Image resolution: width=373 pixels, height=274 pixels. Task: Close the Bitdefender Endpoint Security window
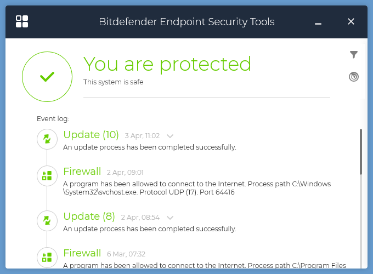point(351,22)
